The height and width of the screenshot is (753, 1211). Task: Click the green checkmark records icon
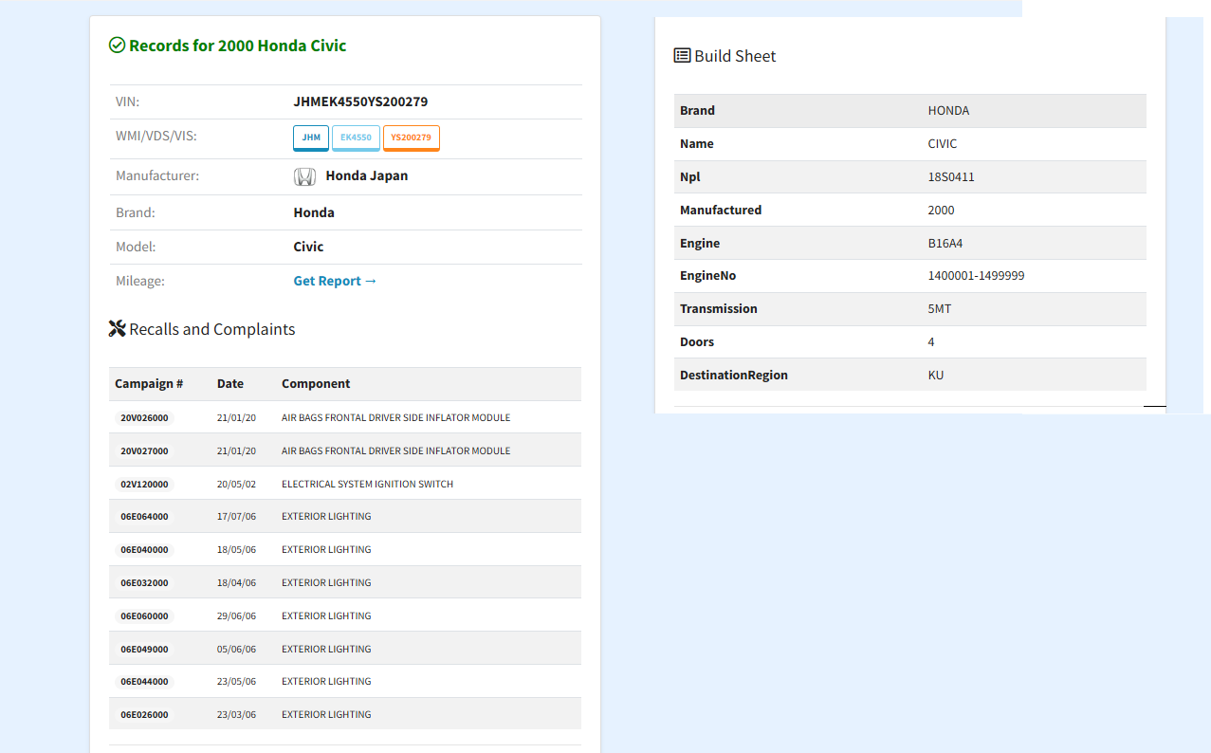[x=118, y=46]
